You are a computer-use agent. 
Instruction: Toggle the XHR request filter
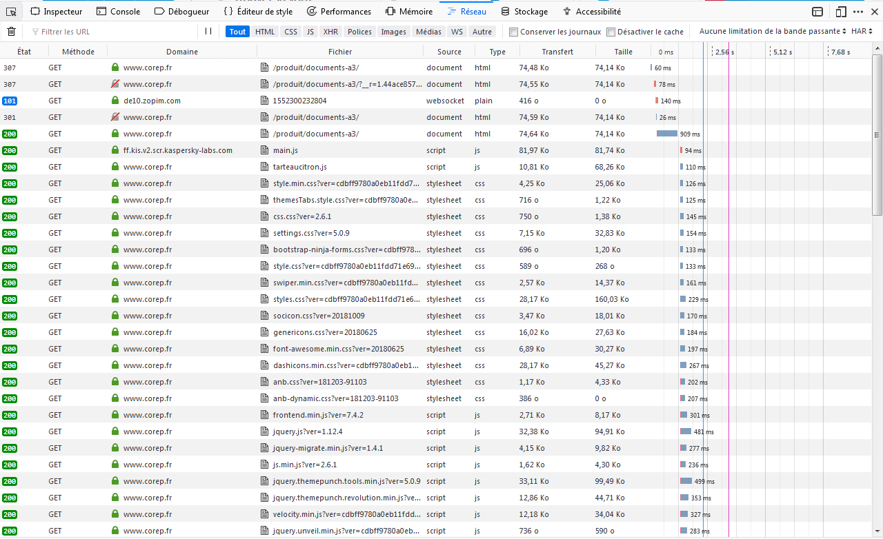tap(330, 32)
